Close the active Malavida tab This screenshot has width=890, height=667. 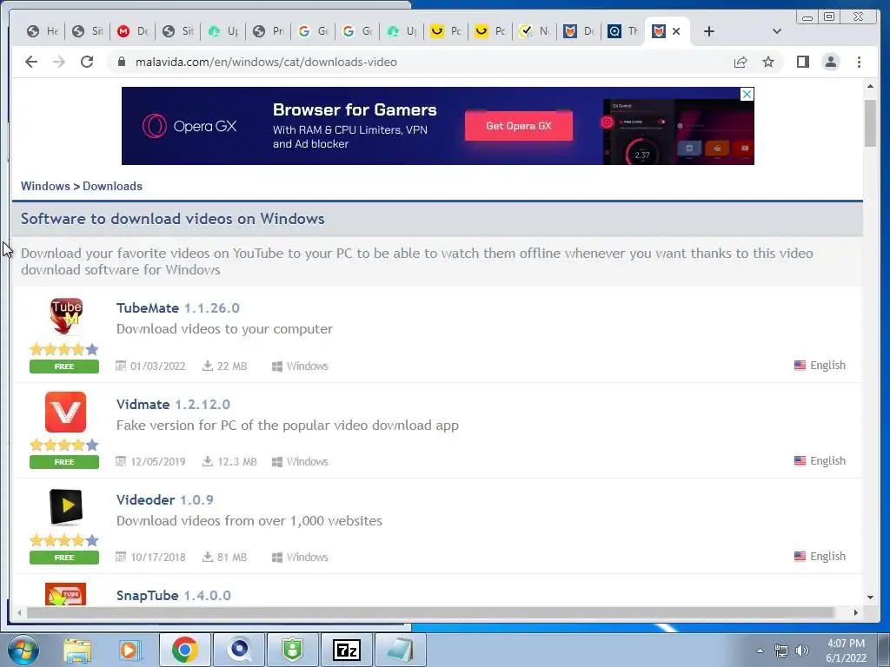(x=676, y=31)
